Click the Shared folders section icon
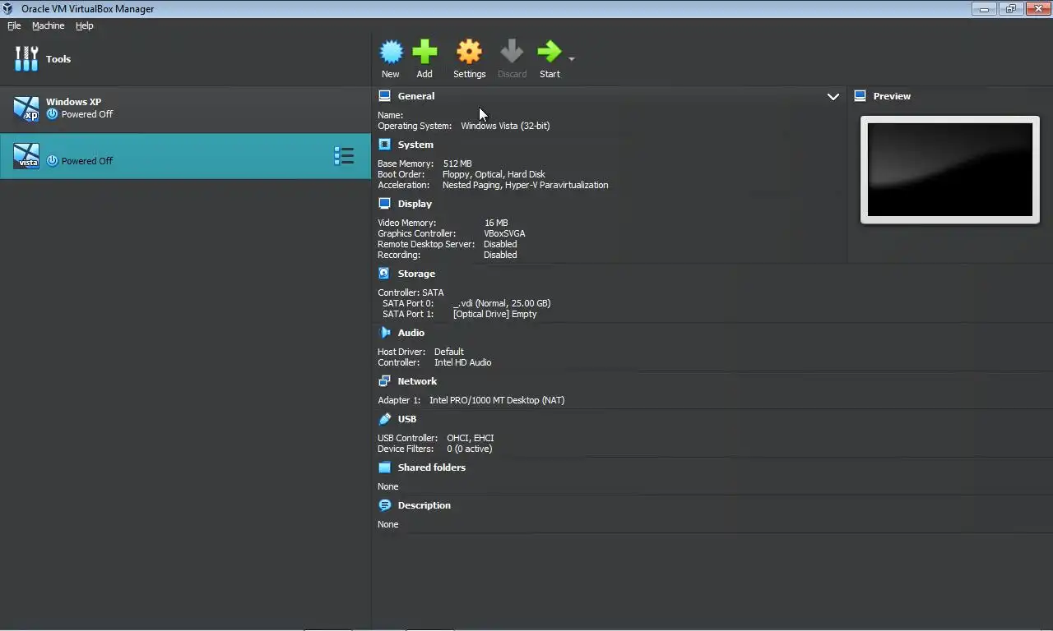 coord(384,467)
